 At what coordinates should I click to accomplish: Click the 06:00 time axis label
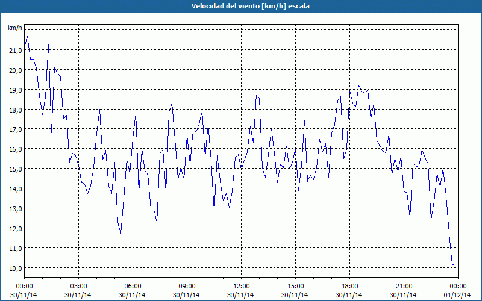[x=133, y=287]
